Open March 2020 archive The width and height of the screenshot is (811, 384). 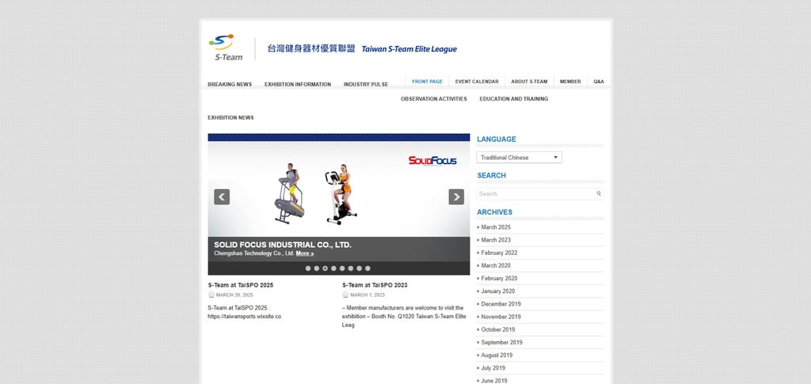point(496,266)
